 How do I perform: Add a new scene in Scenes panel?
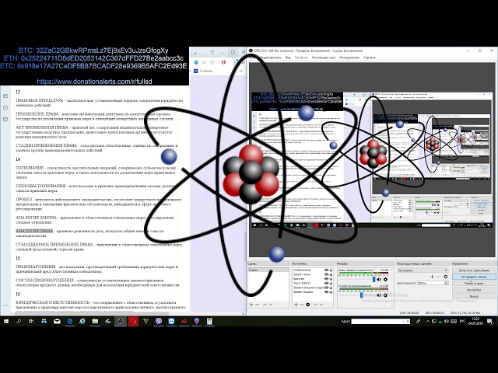click(251, 305)
